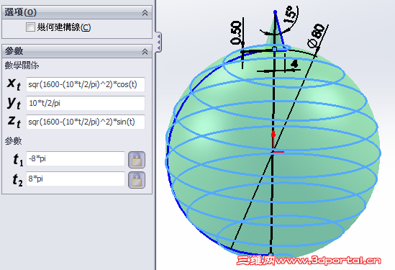395x270 pixels.
Task: Collapse the 選項 options section
Action: pyautogui.click(x=145, y=13)
